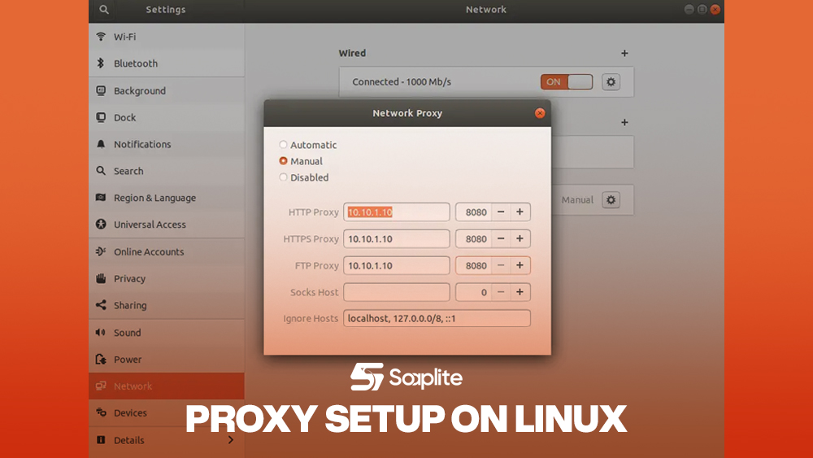Go to Privacy settings
813x458 pixels.
click(x=167, y=278)
